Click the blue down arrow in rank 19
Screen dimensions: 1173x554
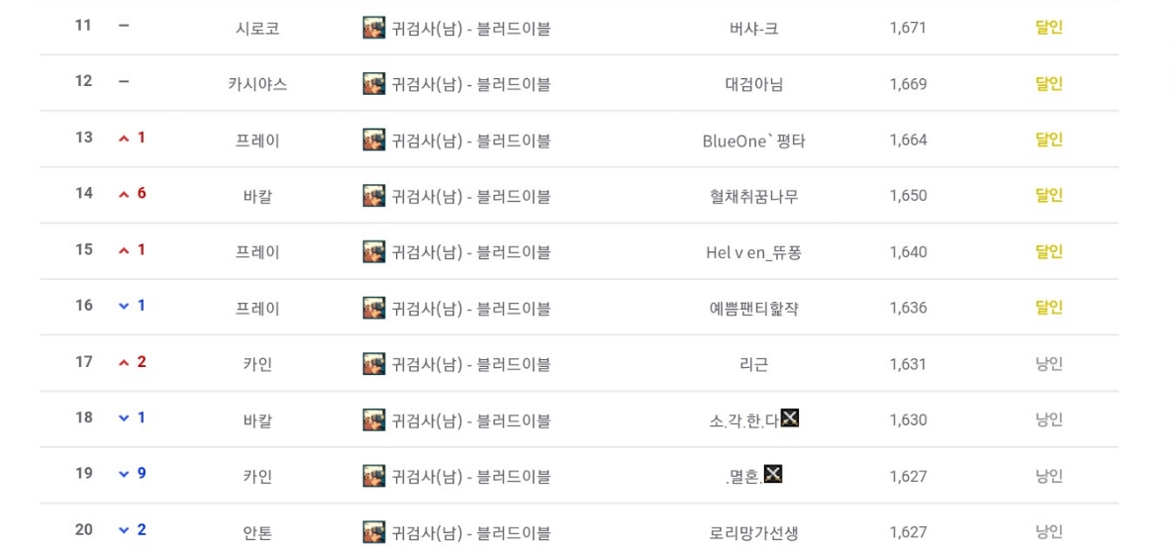coord(124,474)
